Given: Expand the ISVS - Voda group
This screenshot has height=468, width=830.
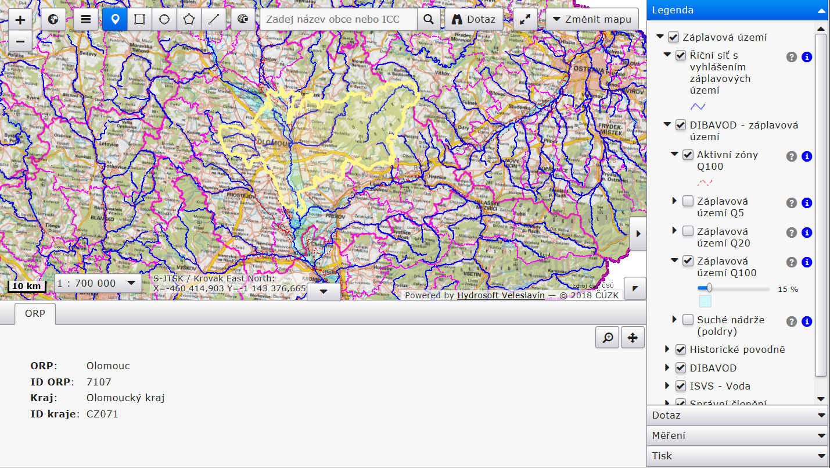Looking at the screenshot, I should [667, 385].
